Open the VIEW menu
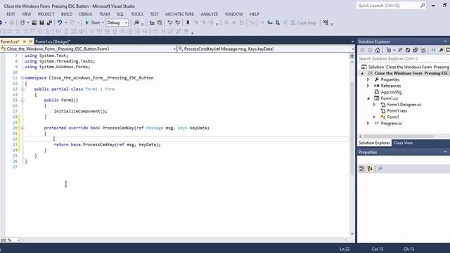This screenshot has width=450, height=253. coord(26,14)
